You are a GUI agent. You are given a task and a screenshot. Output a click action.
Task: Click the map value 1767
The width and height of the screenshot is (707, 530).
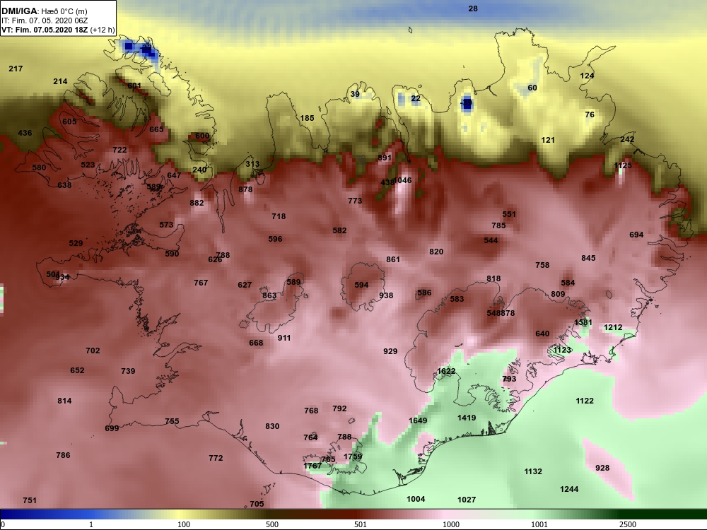click(312, 466)
